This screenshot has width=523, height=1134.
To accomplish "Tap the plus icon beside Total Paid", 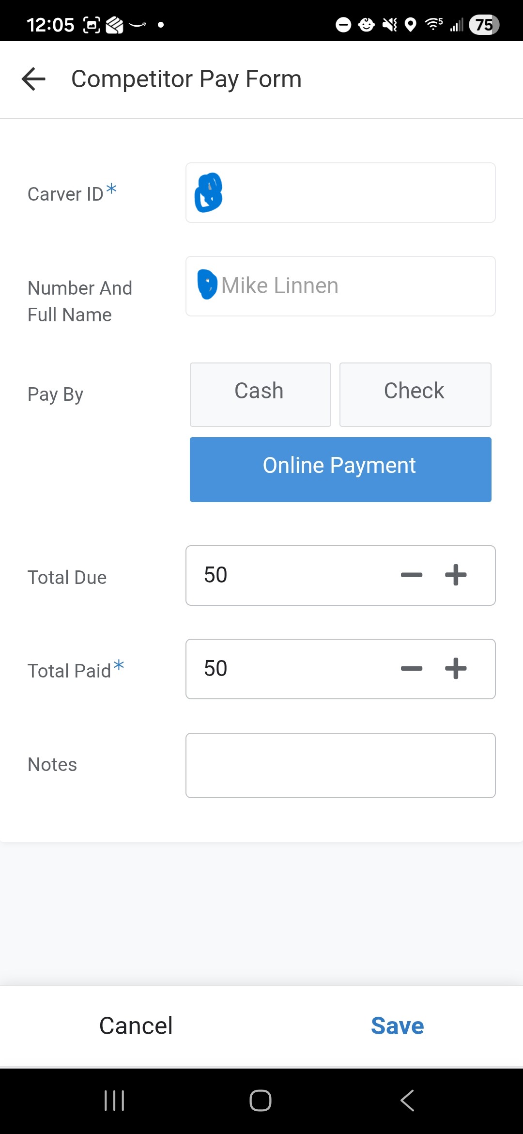I will [x=455, y=668].
